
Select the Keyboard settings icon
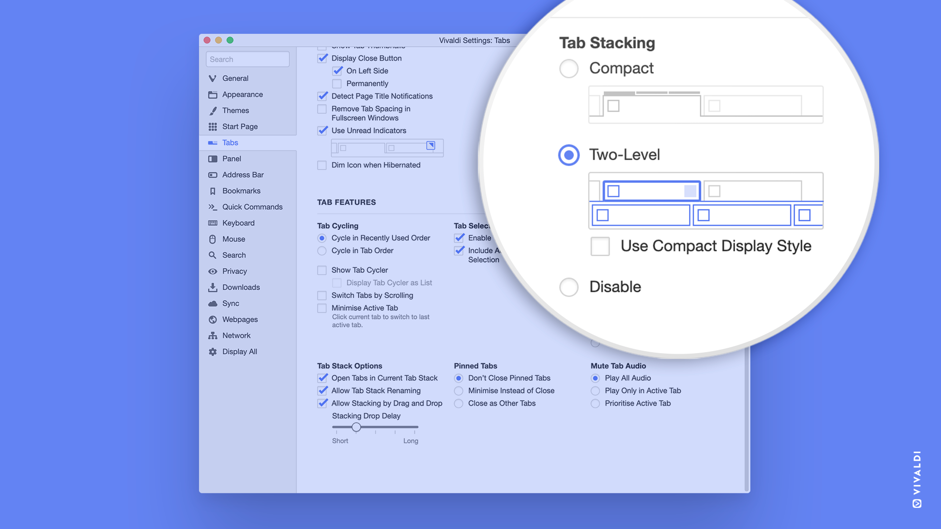213,223
